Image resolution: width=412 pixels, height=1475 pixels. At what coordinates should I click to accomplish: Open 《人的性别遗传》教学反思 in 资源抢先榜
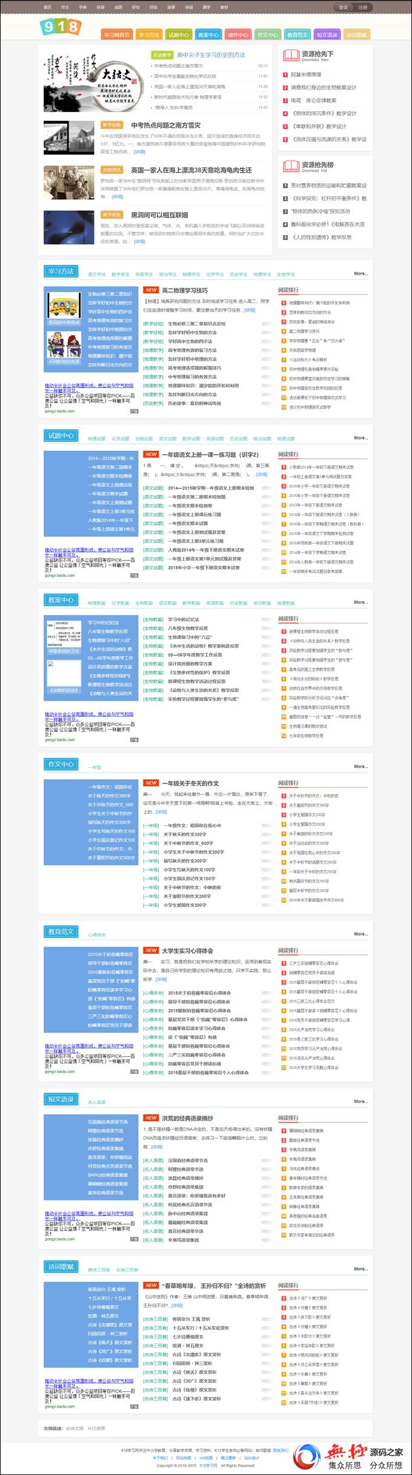coord(322,238)
